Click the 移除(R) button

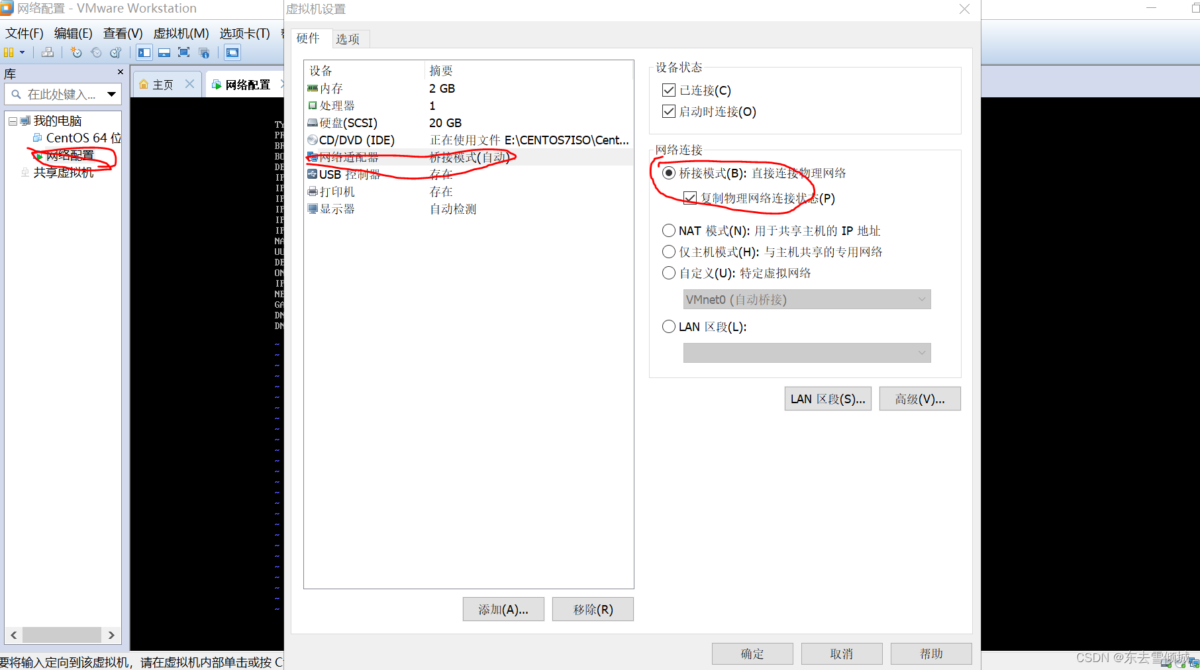(593, 609)
